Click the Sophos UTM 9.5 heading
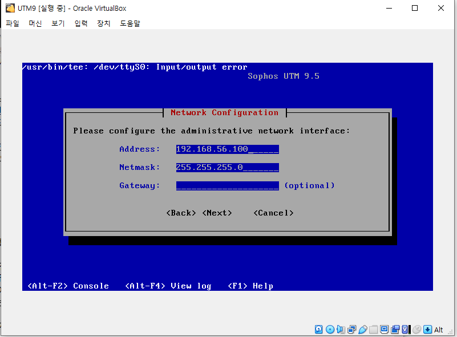457x337 pixels. click(x=284, y=76)
